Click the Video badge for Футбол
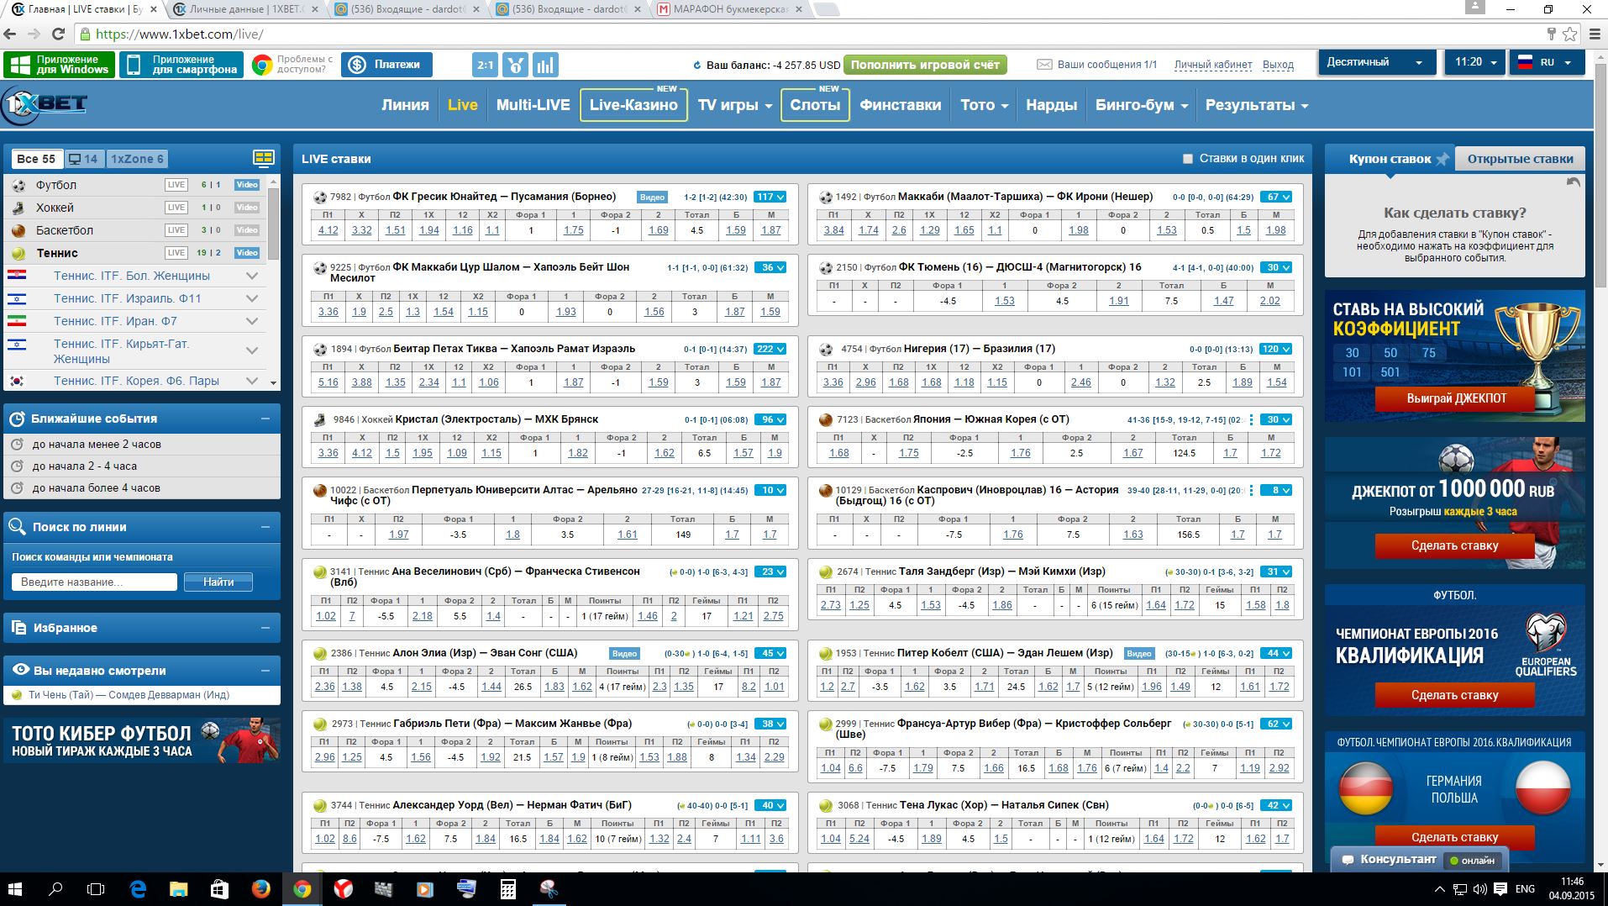This screenshot has height=906, width=1608. click(247, 185)
